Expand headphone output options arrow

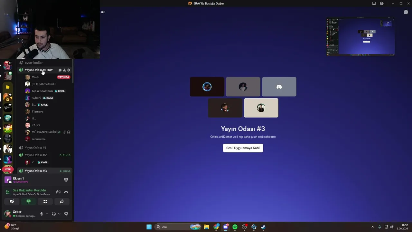click(59, 214)
